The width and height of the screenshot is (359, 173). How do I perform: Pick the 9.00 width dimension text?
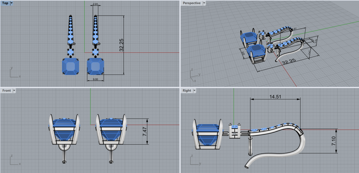95,79
